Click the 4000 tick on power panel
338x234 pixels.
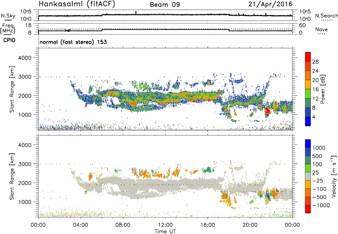pyautogui.click(x=25, y=58)
